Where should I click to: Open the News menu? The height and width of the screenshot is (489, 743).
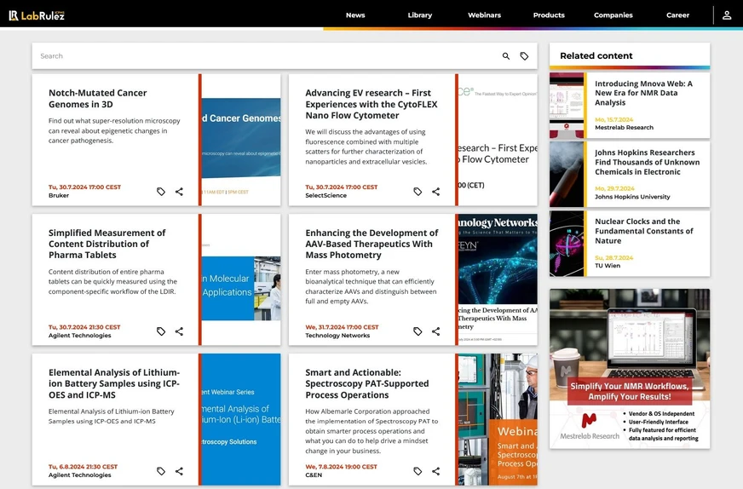355,15
